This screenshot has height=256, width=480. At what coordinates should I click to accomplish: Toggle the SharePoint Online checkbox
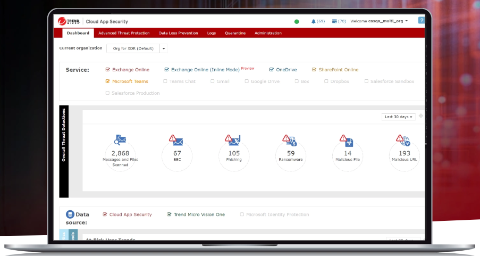click(314, 70)
